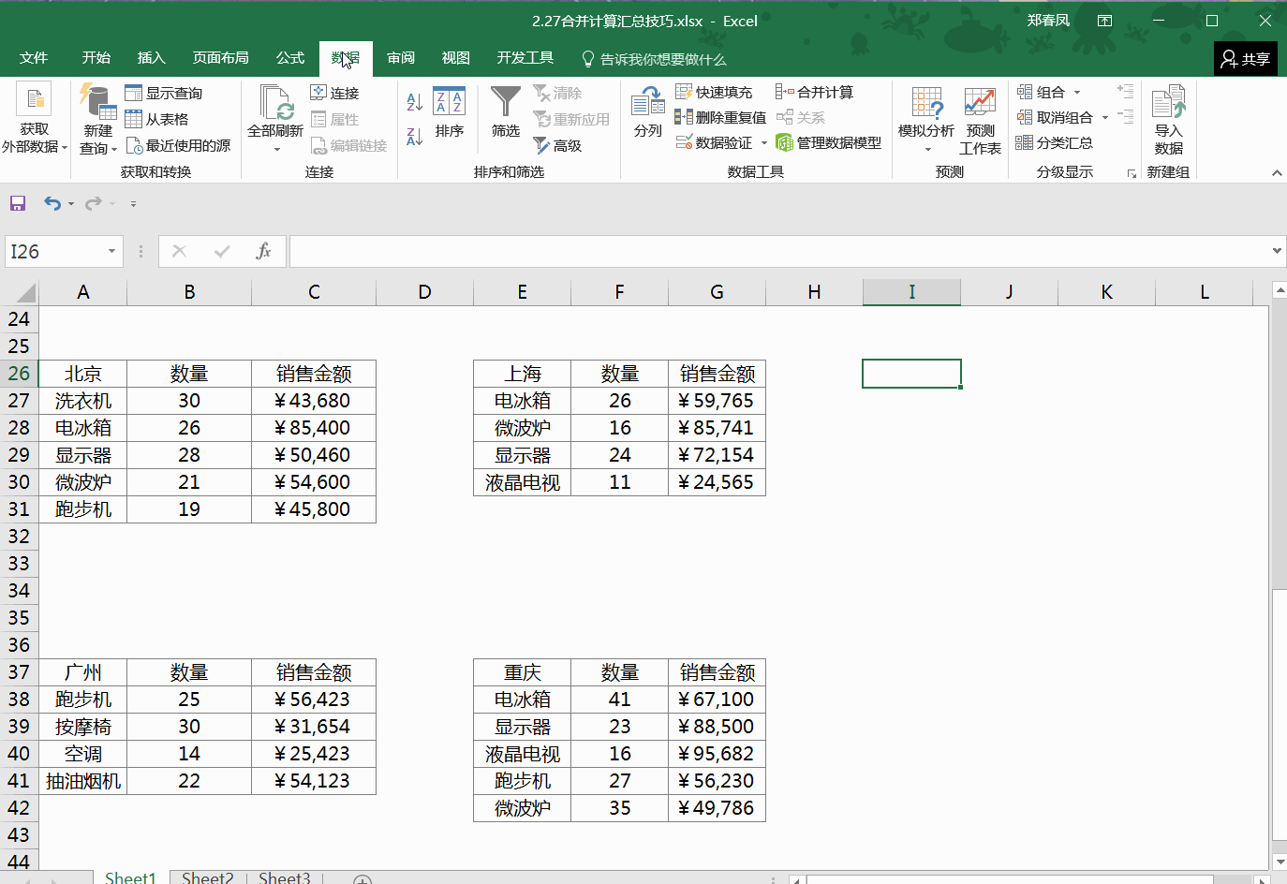Open Consolidate (合并计算)

pos(815,92)
